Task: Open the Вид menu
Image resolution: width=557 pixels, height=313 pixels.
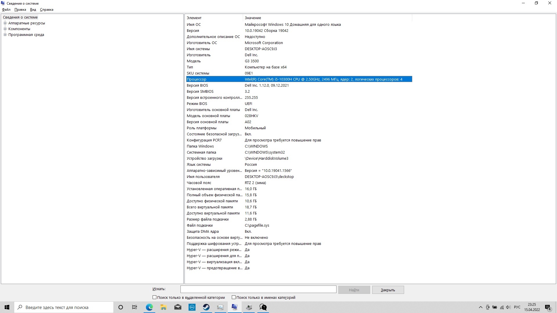Action: tap(33, 10)
